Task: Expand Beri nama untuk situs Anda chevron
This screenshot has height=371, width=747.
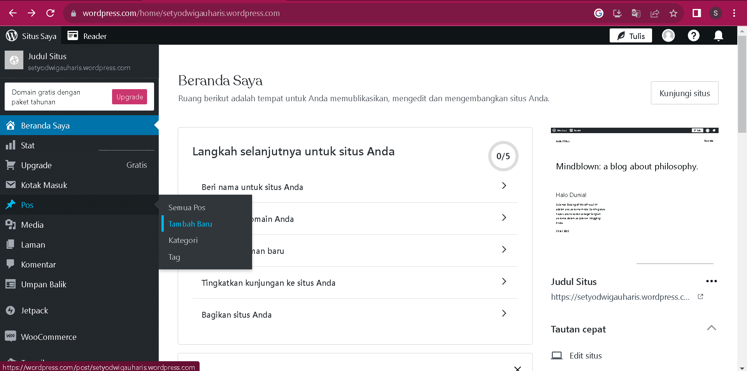Action: (504, 186)
